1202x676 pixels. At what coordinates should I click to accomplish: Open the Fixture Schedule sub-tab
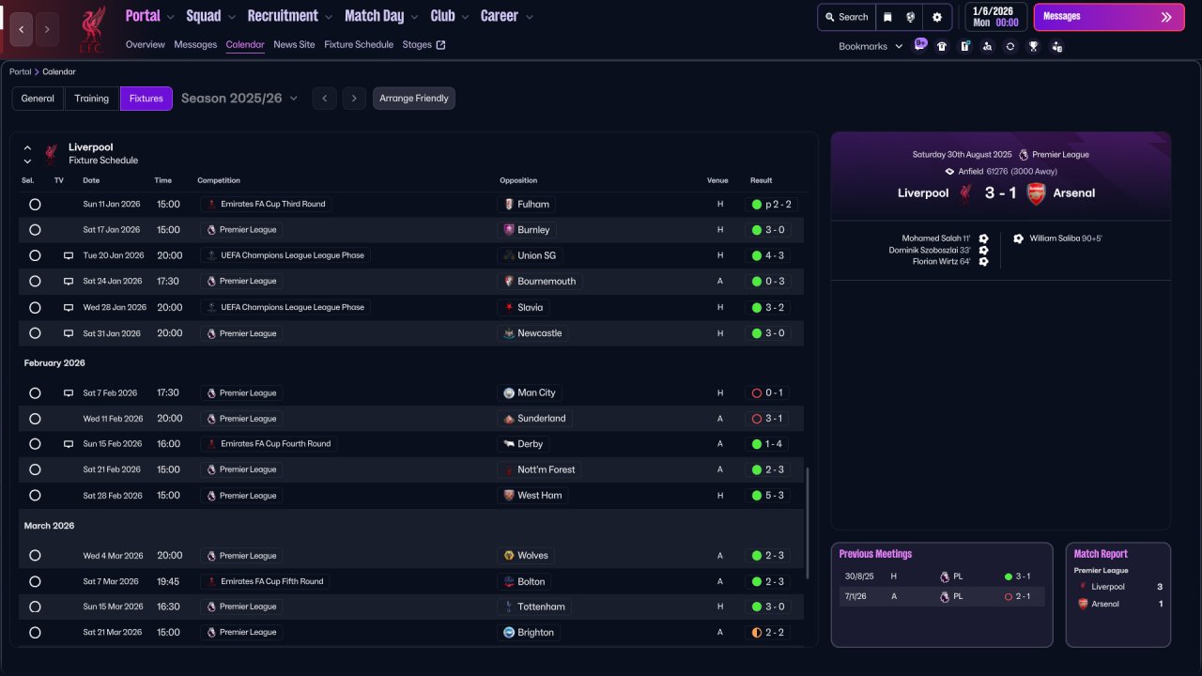click(359, 44)
